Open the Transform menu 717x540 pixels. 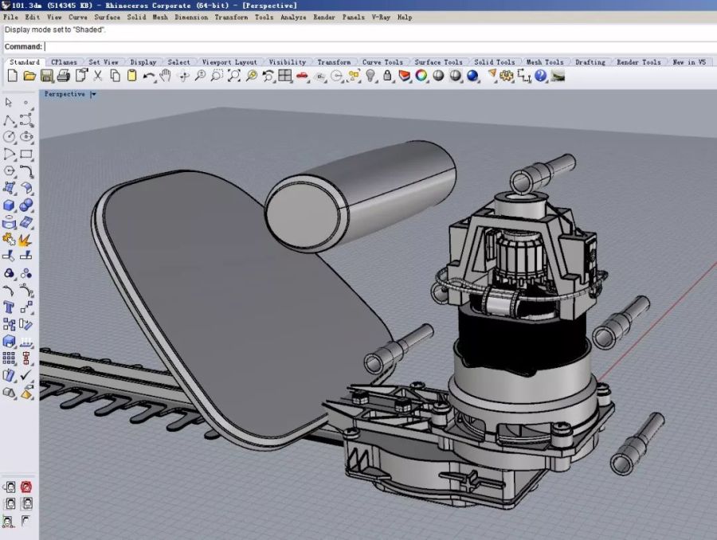click(231, 17)
